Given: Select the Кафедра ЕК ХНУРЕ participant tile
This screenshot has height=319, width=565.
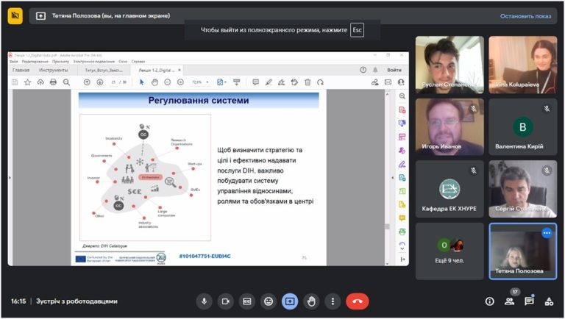Looking at the screenshot, I should point(449,189).
